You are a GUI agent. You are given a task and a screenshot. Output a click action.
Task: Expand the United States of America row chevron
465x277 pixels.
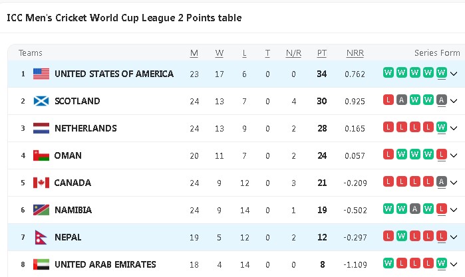(454, 74)
